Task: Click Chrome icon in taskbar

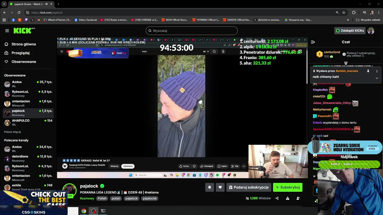Action: click(84, 211)
